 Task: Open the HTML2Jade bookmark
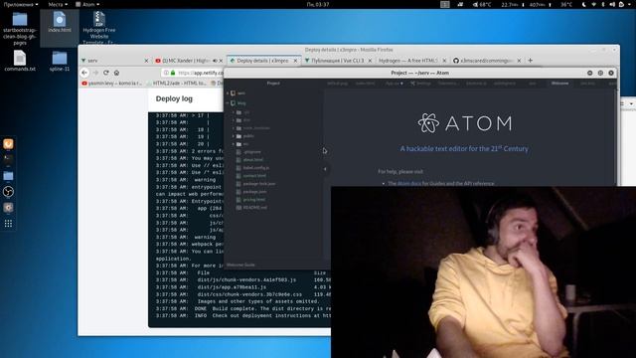coord(177,84)
